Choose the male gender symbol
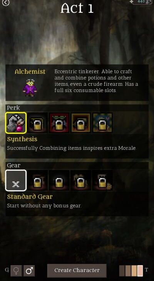154x281 pixels. (29, 271)
